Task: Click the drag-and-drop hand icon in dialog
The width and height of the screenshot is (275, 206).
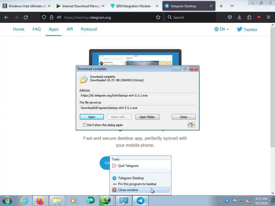Action: coord(191,125)
